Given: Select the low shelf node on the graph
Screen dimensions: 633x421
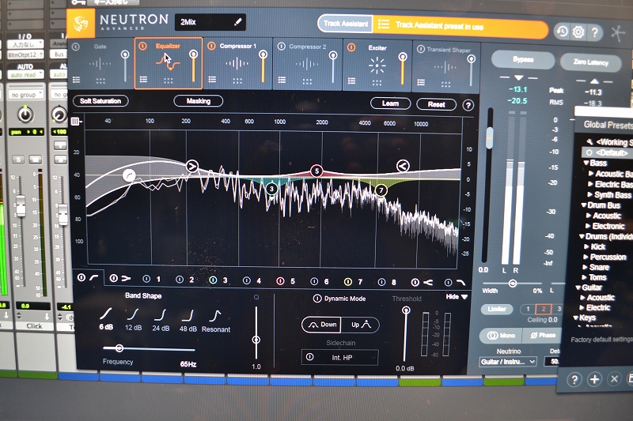Looking at the screenshot, I should click(x=192, y=166).
